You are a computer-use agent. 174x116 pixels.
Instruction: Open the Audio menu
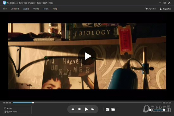click(x=26, y=9)
